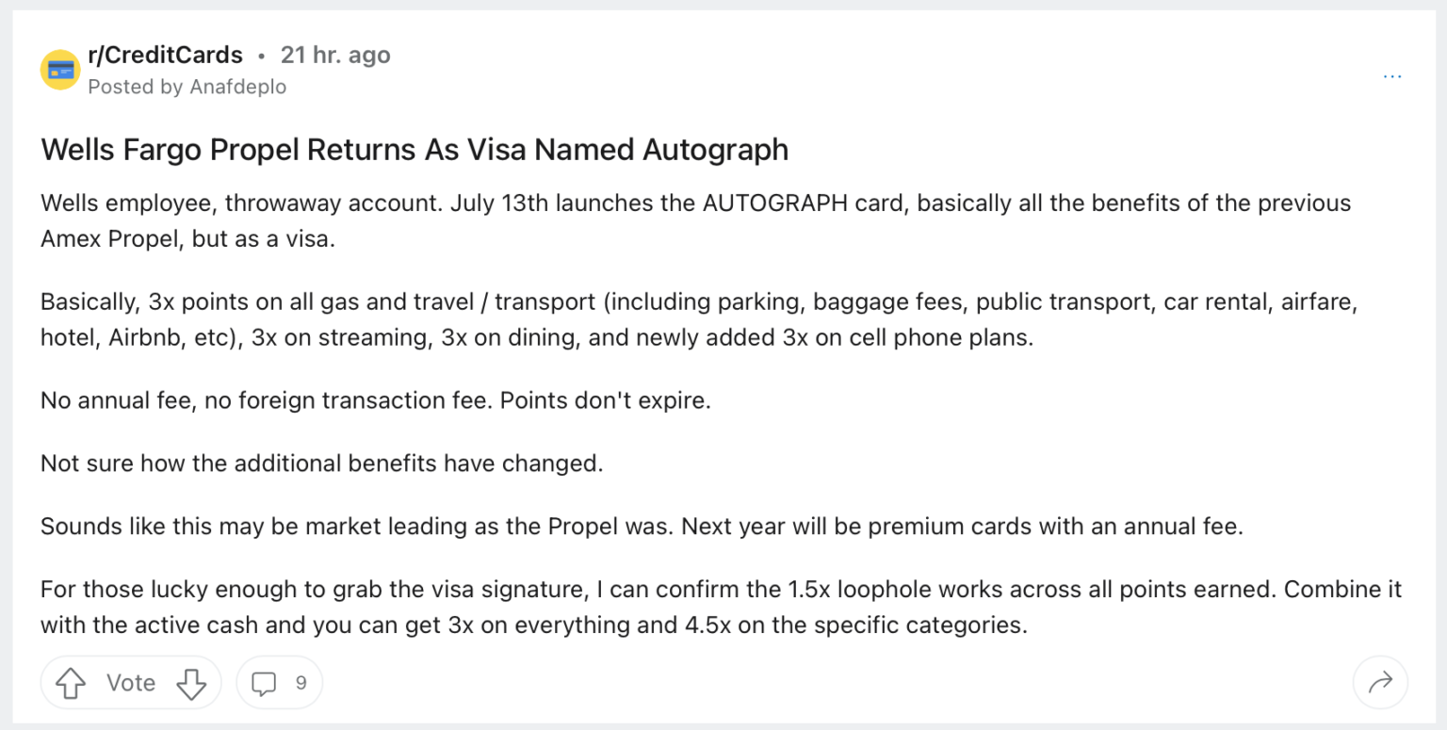Downvote the post with the down arrow

tap(191, 684)
